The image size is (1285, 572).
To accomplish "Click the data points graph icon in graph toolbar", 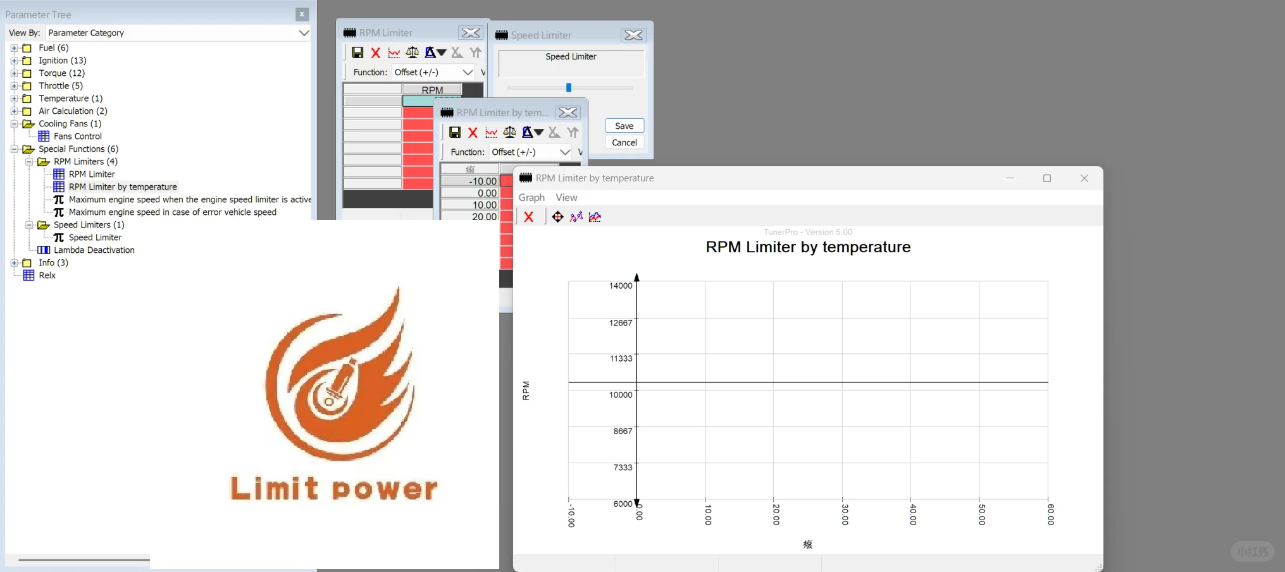I will point(576,217).
